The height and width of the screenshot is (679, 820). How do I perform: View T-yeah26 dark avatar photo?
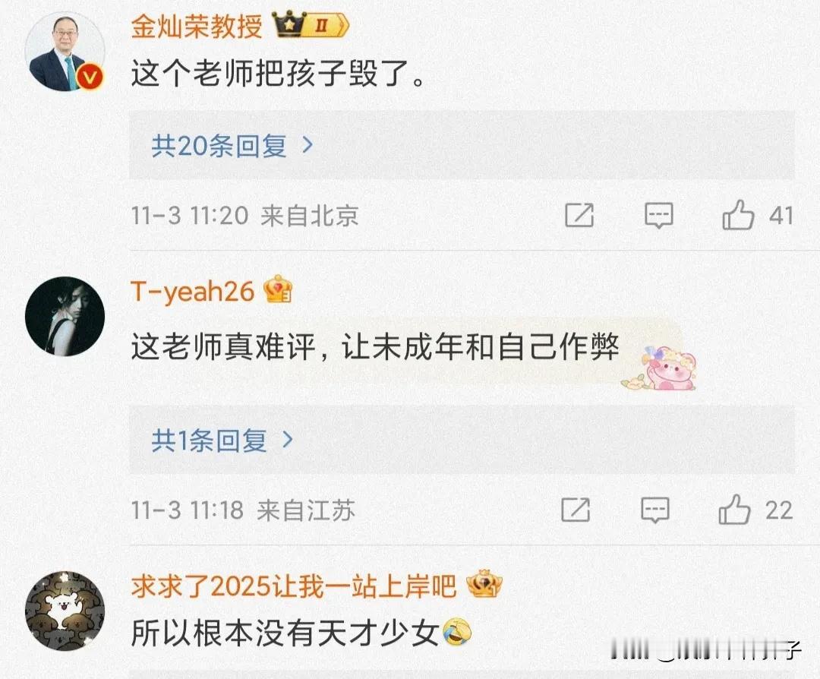(65, 317)
